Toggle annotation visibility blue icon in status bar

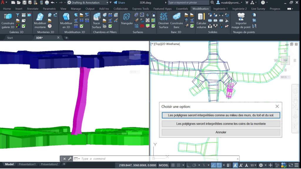click(235, 165)
